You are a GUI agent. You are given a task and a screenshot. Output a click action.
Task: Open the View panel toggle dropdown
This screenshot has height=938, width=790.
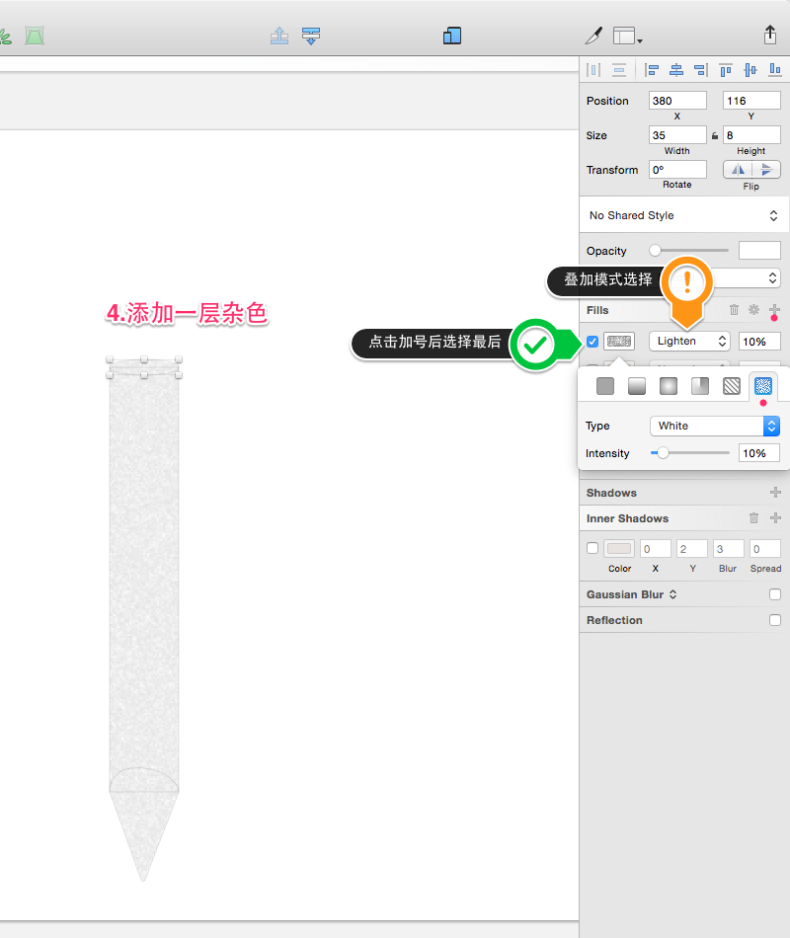point(627,37)
